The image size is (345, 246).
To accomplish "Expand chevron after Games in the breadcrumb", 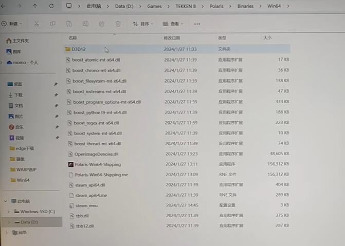I will coord(169,6).
